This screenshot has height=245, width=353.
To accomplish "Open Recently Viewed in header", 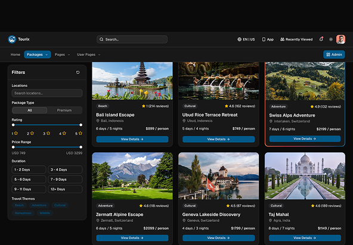I will point(296,39).
